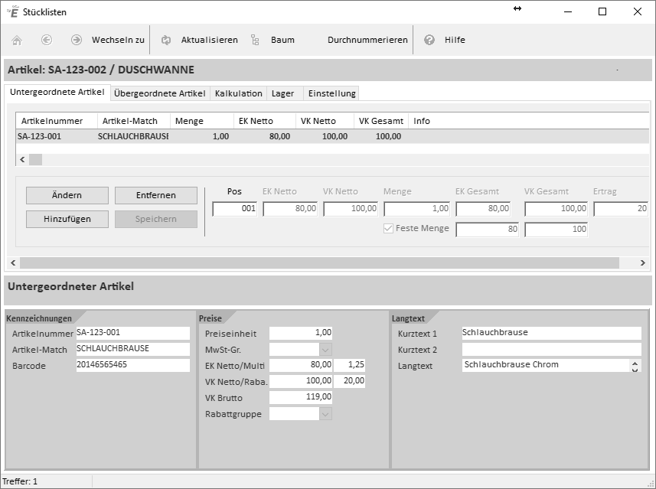Image resolution: width=656 pixels, height=489 pixels.
Task: Open the Einstellung tab
Action: click(331, 93)
